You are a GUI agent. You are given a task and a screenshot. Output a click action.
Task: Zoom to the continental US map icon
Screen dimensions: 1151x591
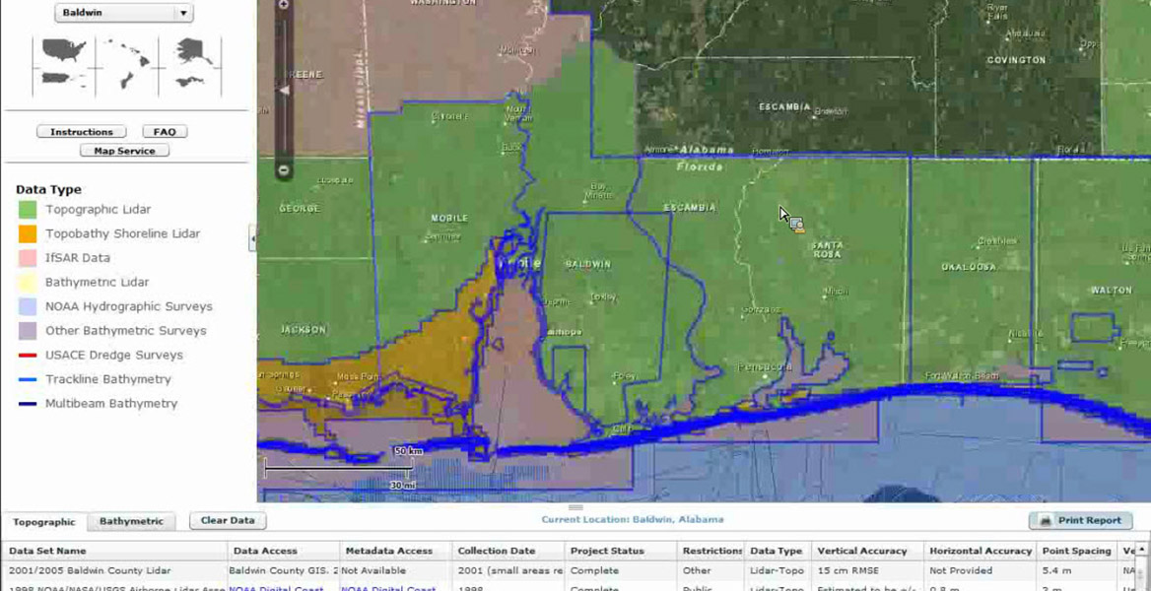click(64, 49)
